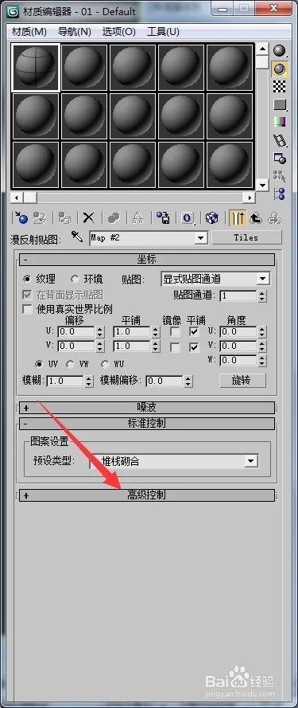
Task: Click the Make Material Copy icon
Action: pyautogui.click(x=113, y=218)
